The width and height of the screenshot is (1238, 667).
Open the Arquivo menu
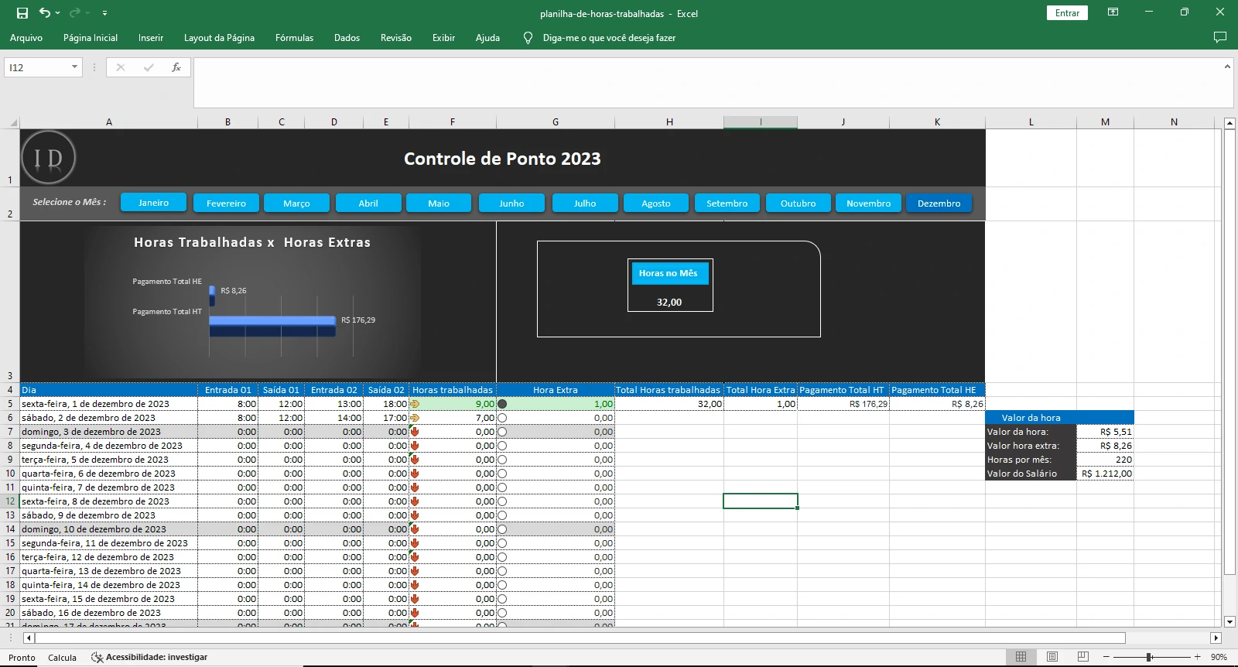pos(26,37)
